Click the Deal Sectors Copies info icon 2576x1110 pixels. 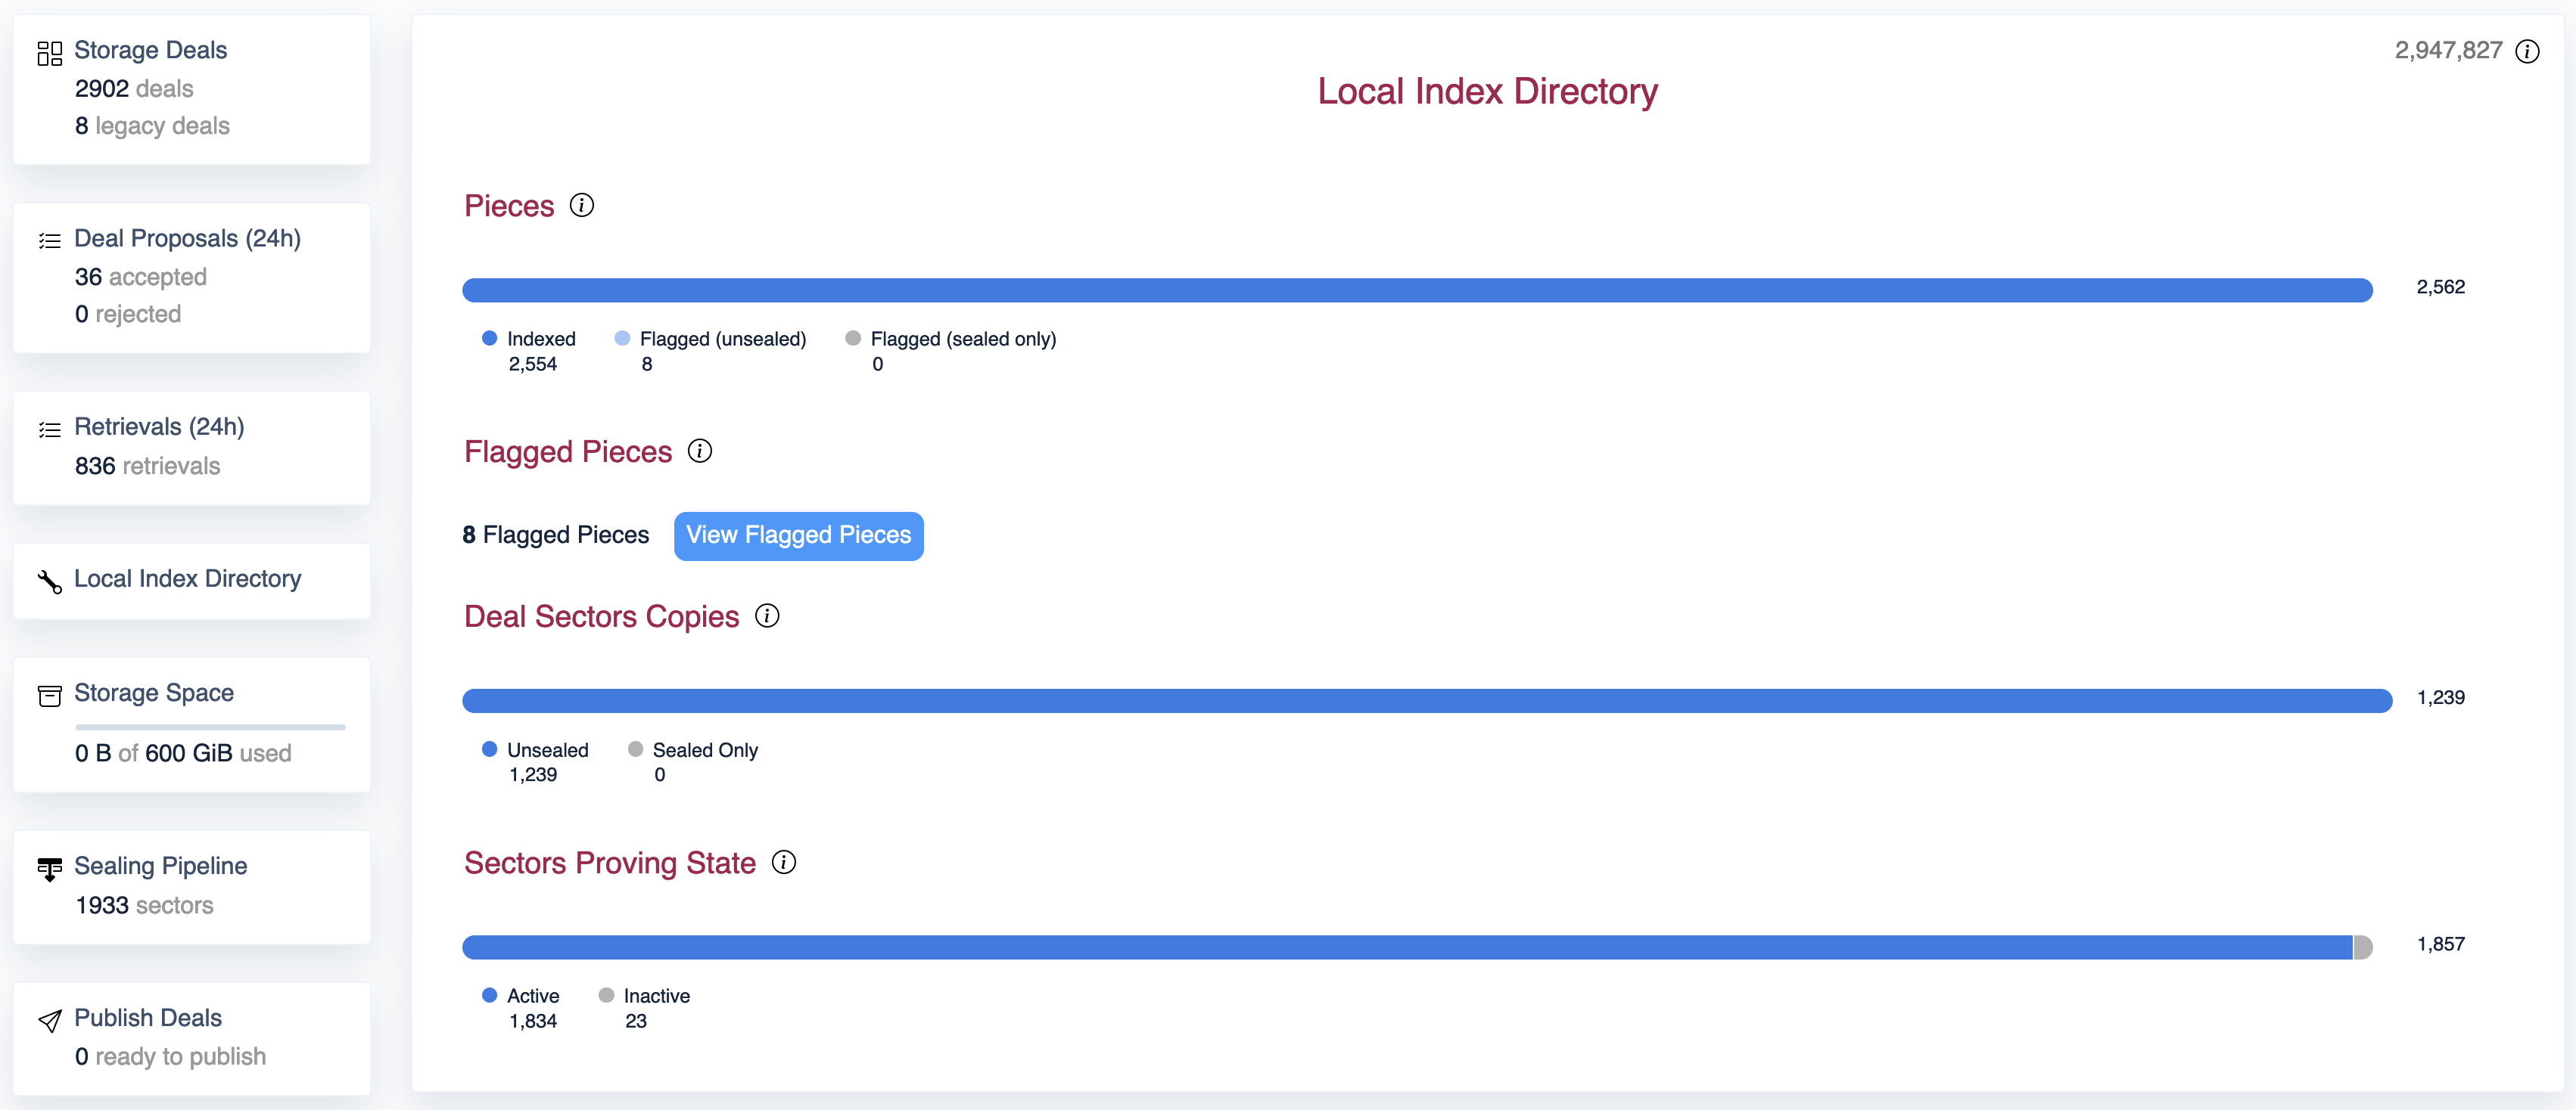pos(766,615)
